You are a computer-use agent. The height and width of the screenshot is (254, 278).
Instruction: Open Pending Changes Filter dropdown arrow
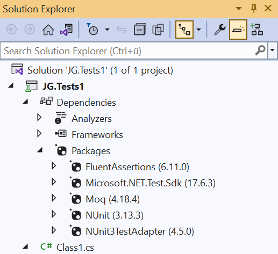click(107, 30)
